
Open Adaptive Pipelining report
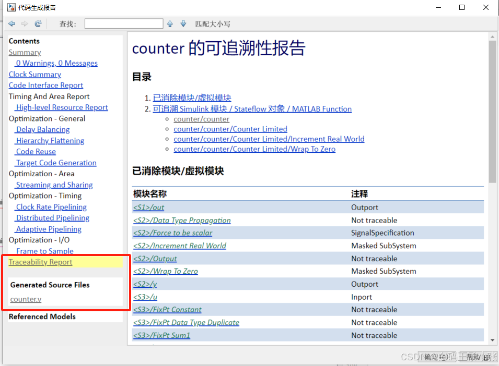coord(49,229)
